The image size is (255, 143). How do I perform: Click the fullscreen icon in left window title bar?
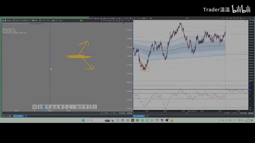(x=114, y=21)
